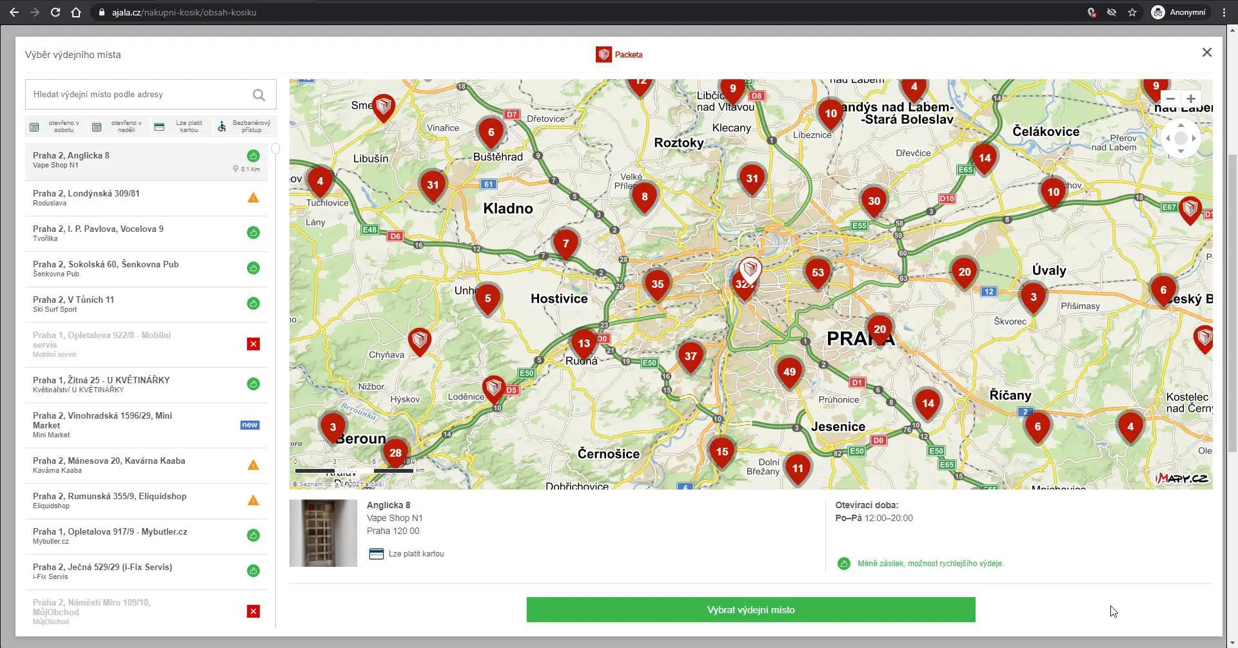Viewport: 1238px width, 648px height.
Task: Enable the card payment filter
Action: pos(181,126)
